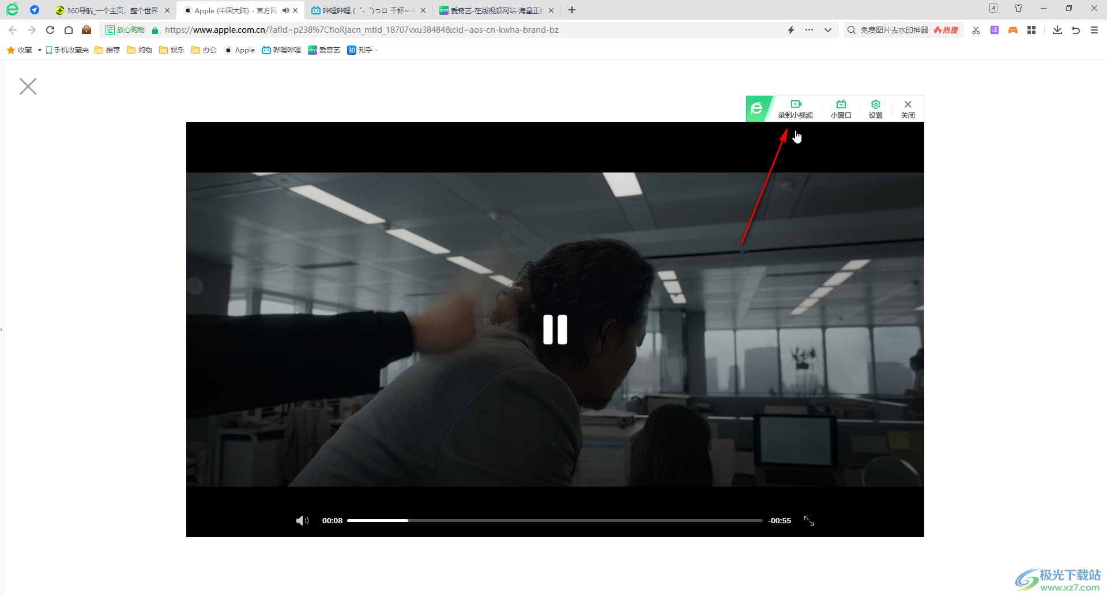The image size is (1107, 597).
Task: Open the 知乎 bookmark
Action: pyautogui.click(x=360, y=50)
